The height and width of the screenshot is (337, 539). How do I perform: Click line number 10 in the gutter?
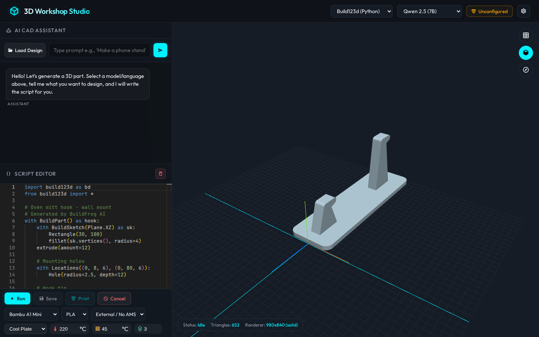click(x=12, y=248)
